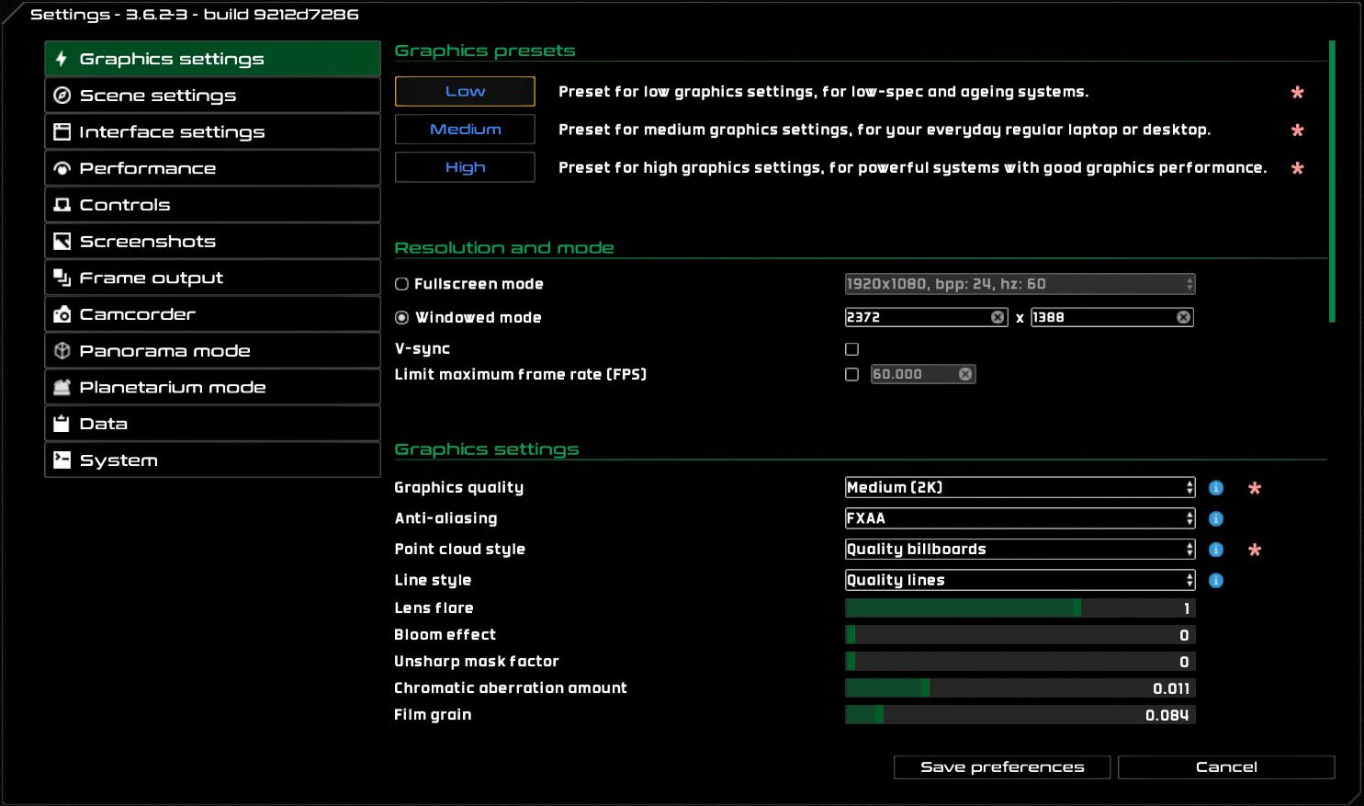Click the info icon beside Point cloud style
The width and height of the screenshot is (1364, 806).
point(1215,550)
